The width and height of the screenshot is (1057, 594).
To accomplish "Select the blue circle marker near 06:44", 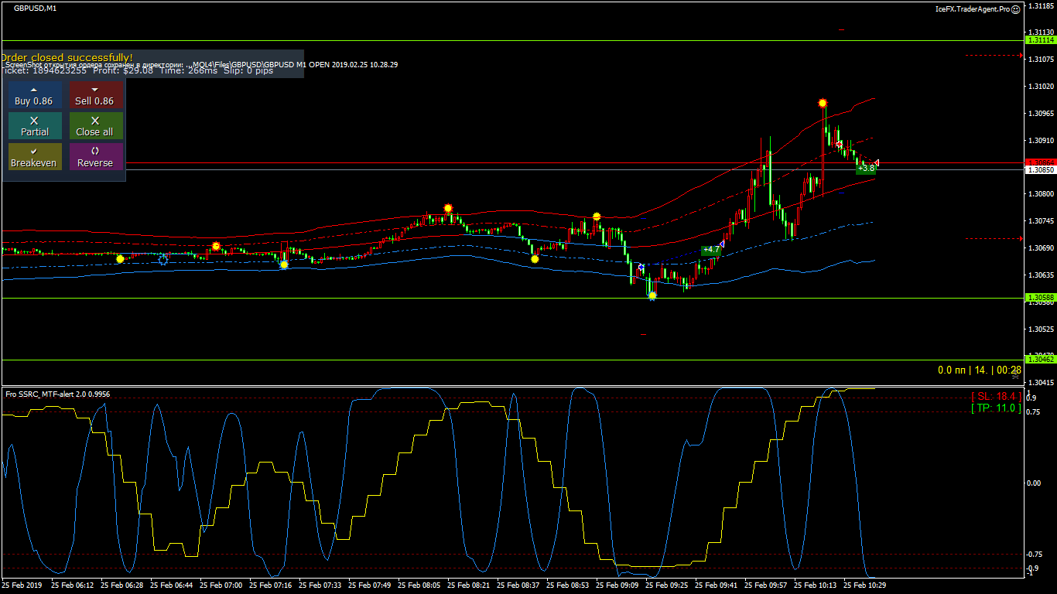I will tap(163, 259).
